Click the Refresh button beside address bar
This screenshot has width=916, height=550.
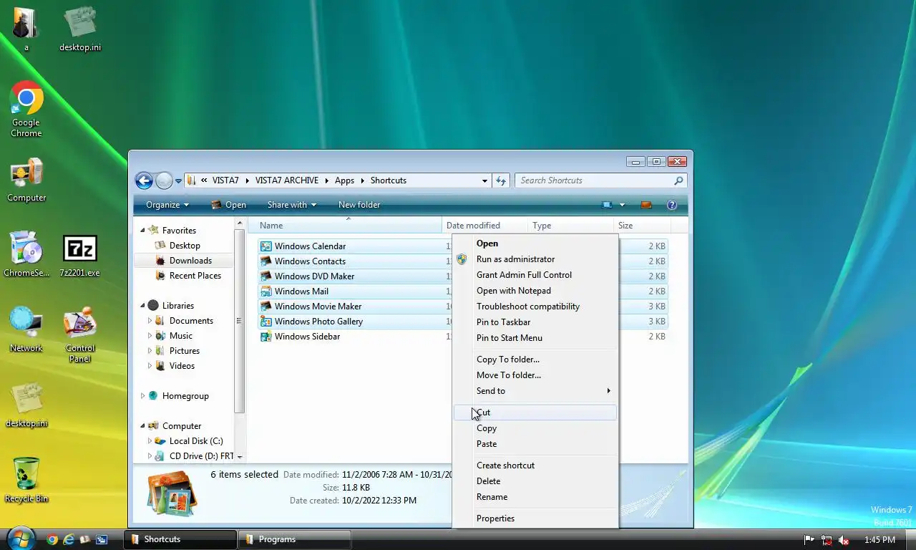pyautogui.click(x=501, y=180)
